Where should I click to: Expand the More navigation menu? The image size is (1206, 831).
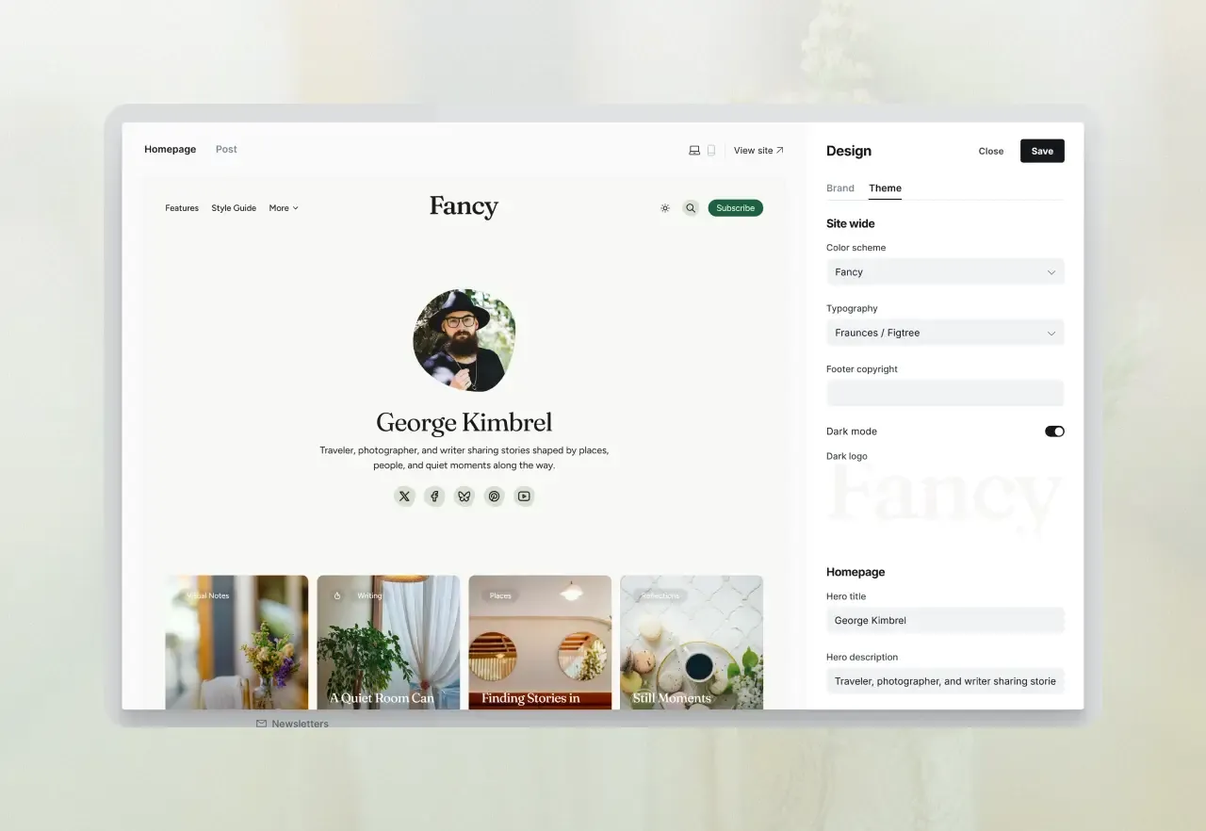pyautogui.click(x=284, y=208)
